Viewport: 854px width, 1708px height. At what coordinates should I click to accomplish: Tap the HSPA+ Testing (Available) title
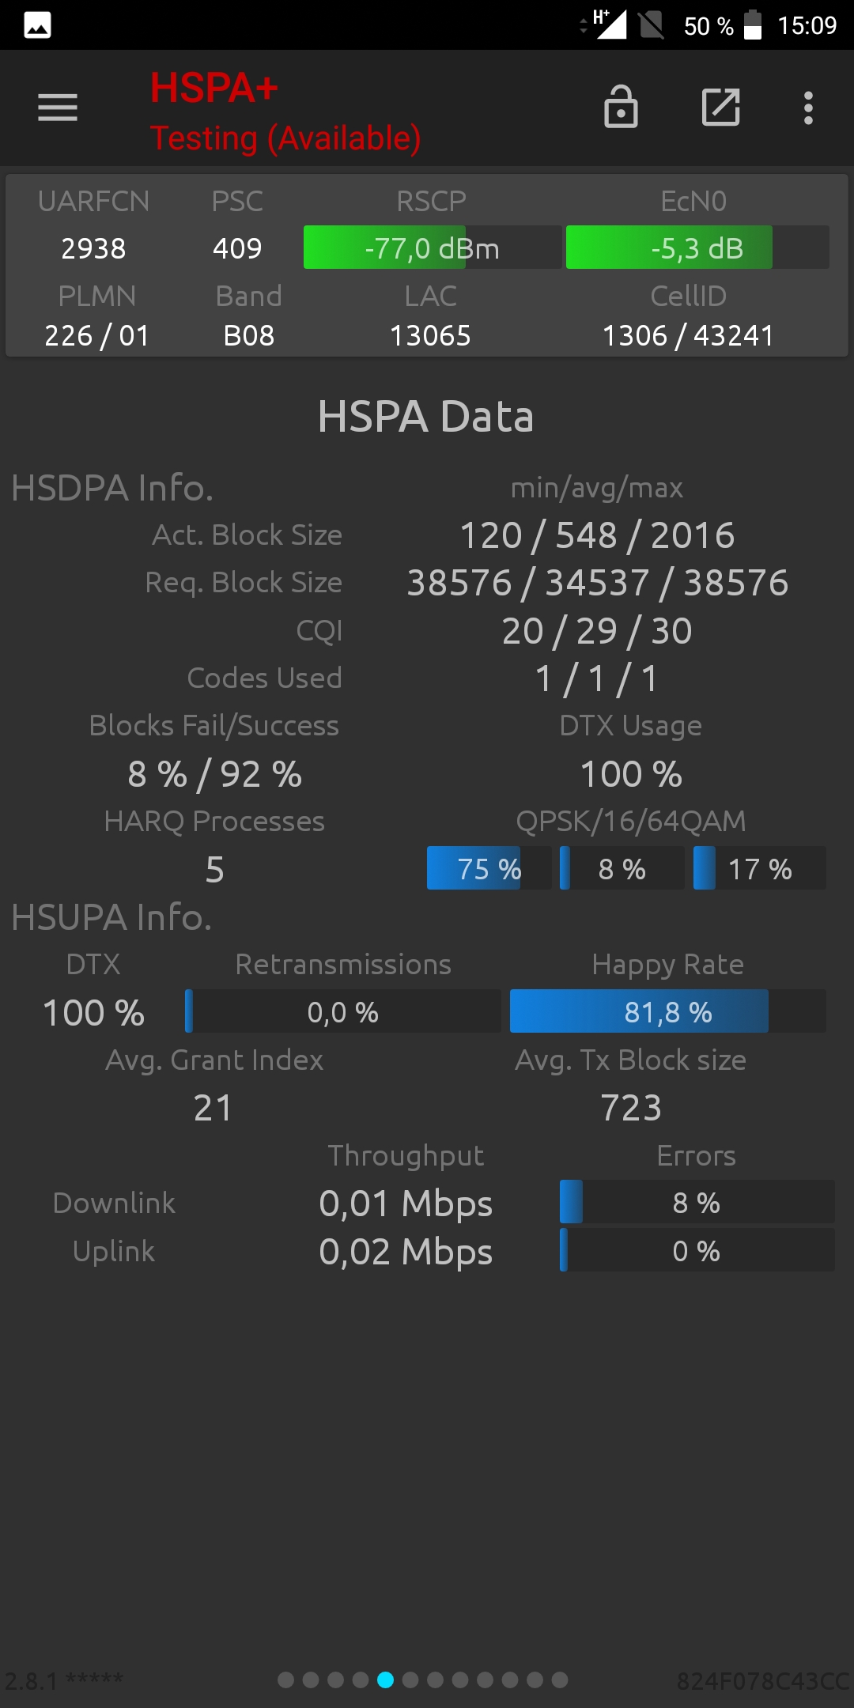(x=285, y=112)
